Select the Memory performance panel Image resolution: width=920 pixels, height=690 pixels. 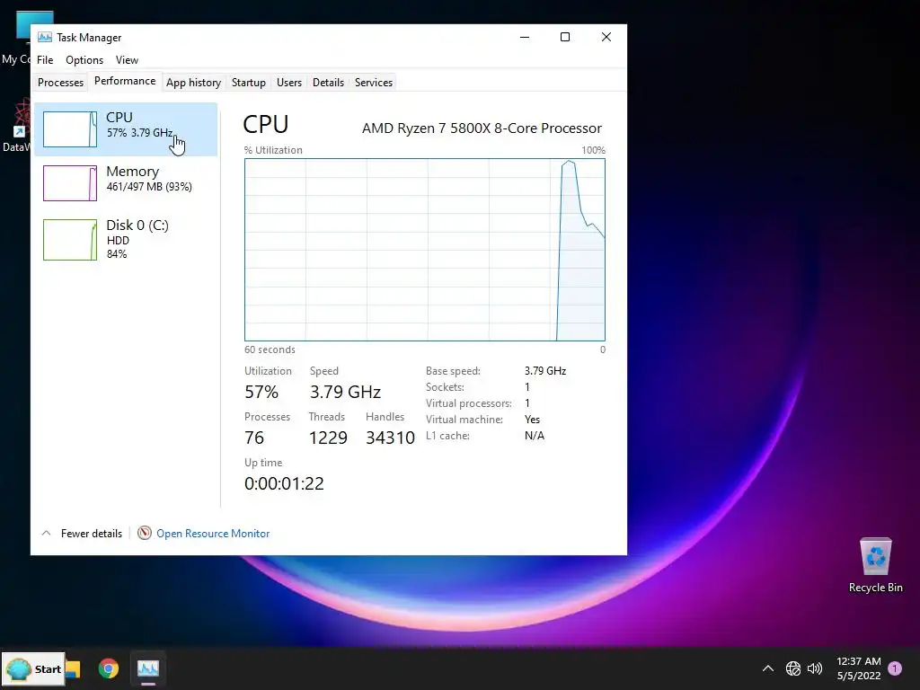(126, 183)
